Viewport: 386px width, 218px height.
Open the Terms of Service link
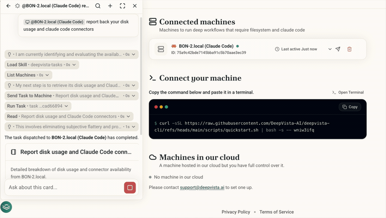point(277,212)
